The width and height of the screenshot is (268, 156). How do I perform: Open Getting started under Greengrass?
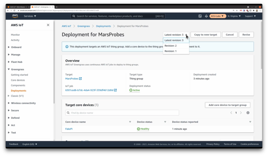click(20, 75)
